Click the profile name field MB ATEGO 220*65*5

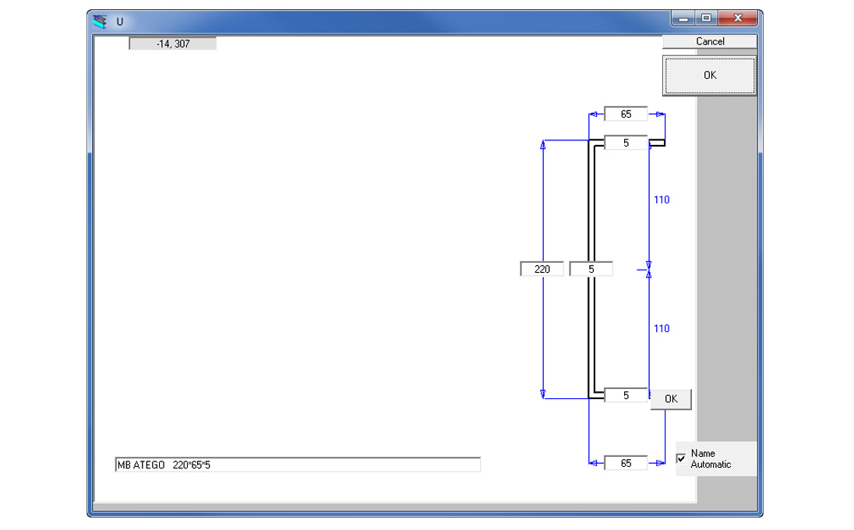[298, 465]
